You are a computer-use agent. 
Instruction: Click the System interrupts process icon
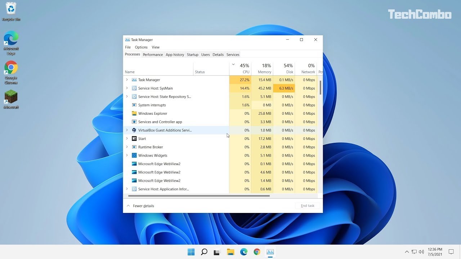tap(134, 105)
